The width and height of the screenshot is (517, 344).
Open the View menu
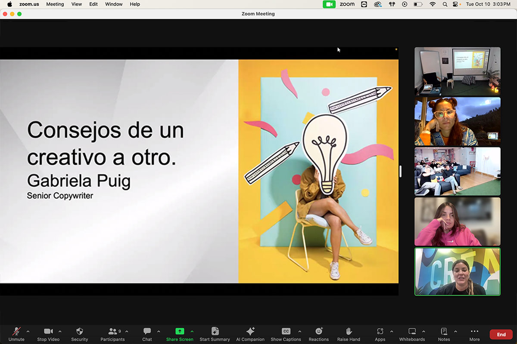[x=77, y=4]
